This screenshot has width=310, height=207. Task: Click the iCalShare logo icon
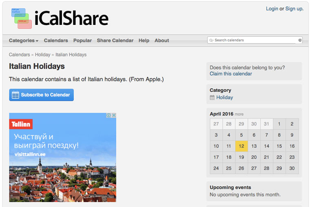[x=21, y=18]
